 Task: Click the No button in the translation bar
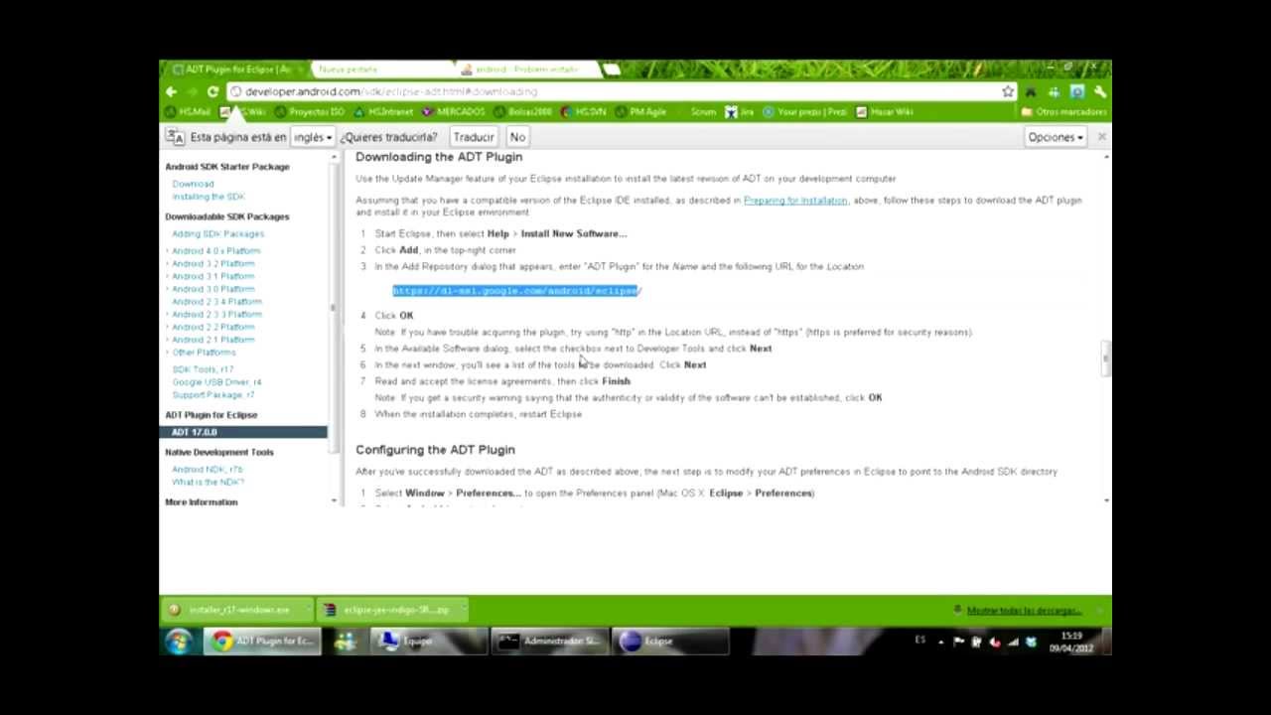pyautogui.click(x=517, y=137)
